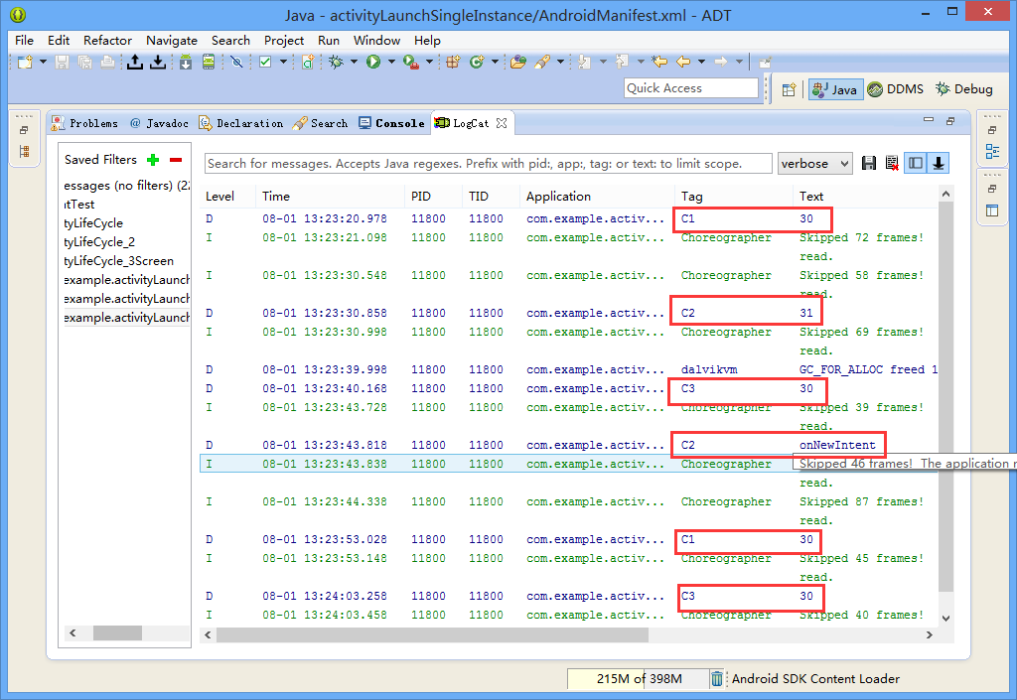Click the Open Type folder icon
1017x700 pixels.
517,63
